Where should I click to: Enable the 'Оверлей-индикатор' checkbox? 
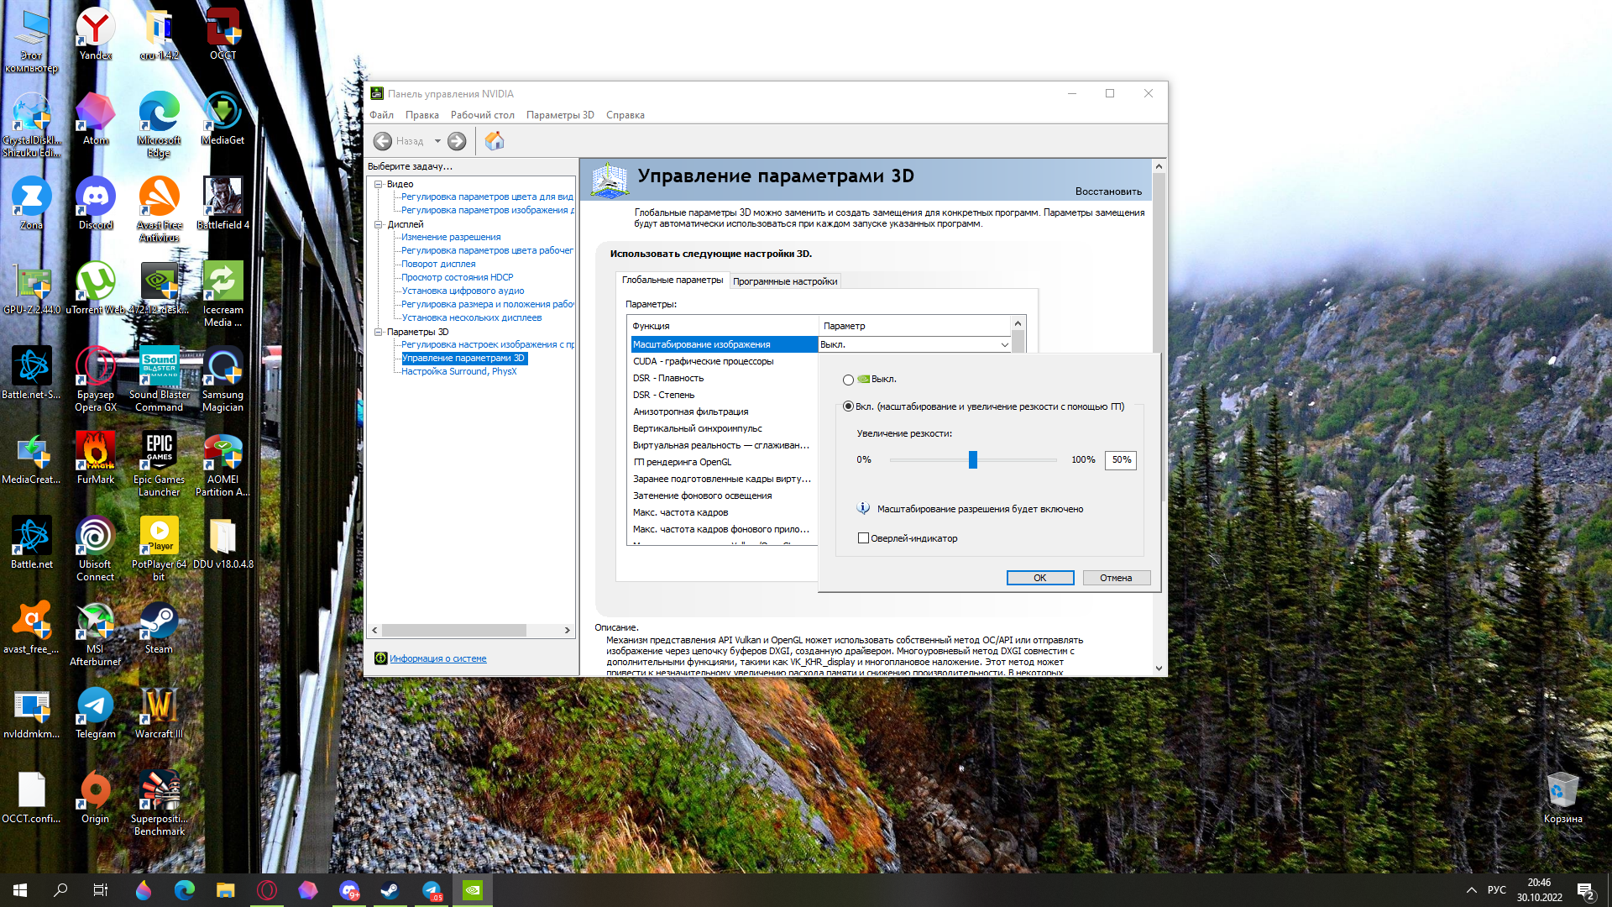[x=863, y=538]
